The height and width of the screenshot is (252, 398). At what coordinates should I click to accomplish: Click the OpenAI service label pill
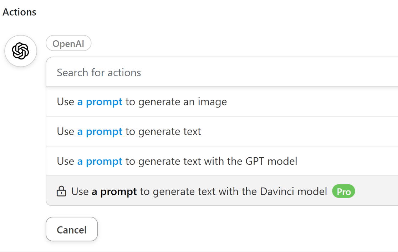pyautogui.click(x=68, y=43)
